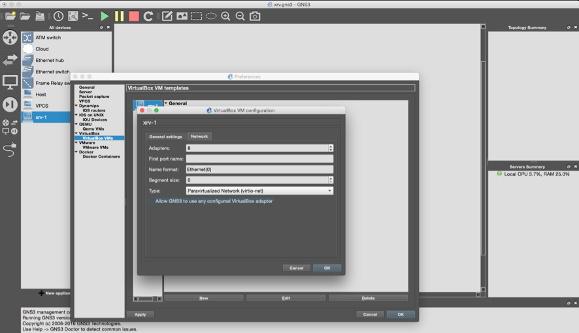Collapse the Docker tree node

pyautogui.click(x=76, y=151)
